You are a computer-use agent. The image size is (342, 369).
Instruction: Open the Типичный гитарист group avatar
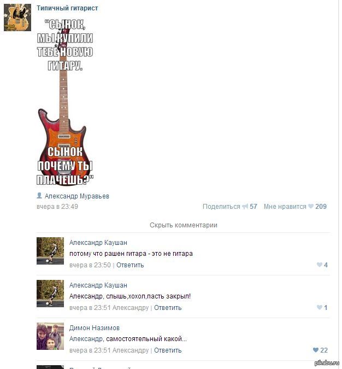tap(17, 17)
